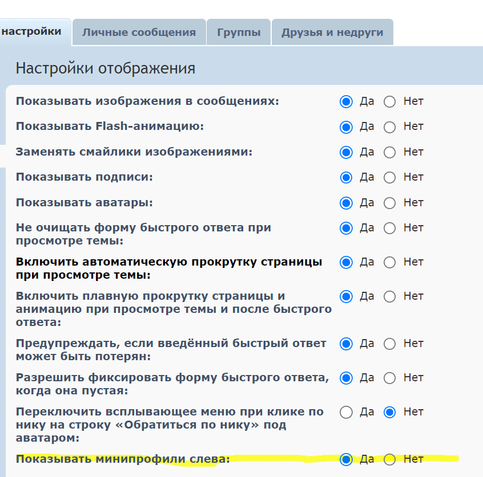
Task: Select Нет for Предупреждать о потерянном ответе
Action: 389,344
